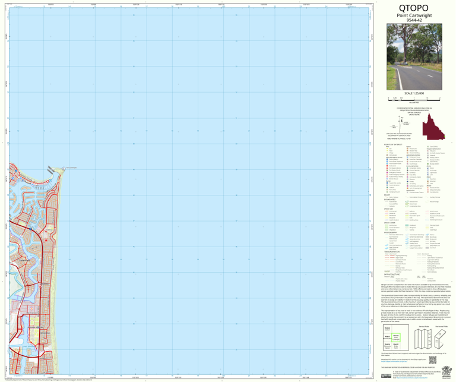Click the Horizontal Folds diagram
The image size is (456, 382).
click(x=441, y=339)
